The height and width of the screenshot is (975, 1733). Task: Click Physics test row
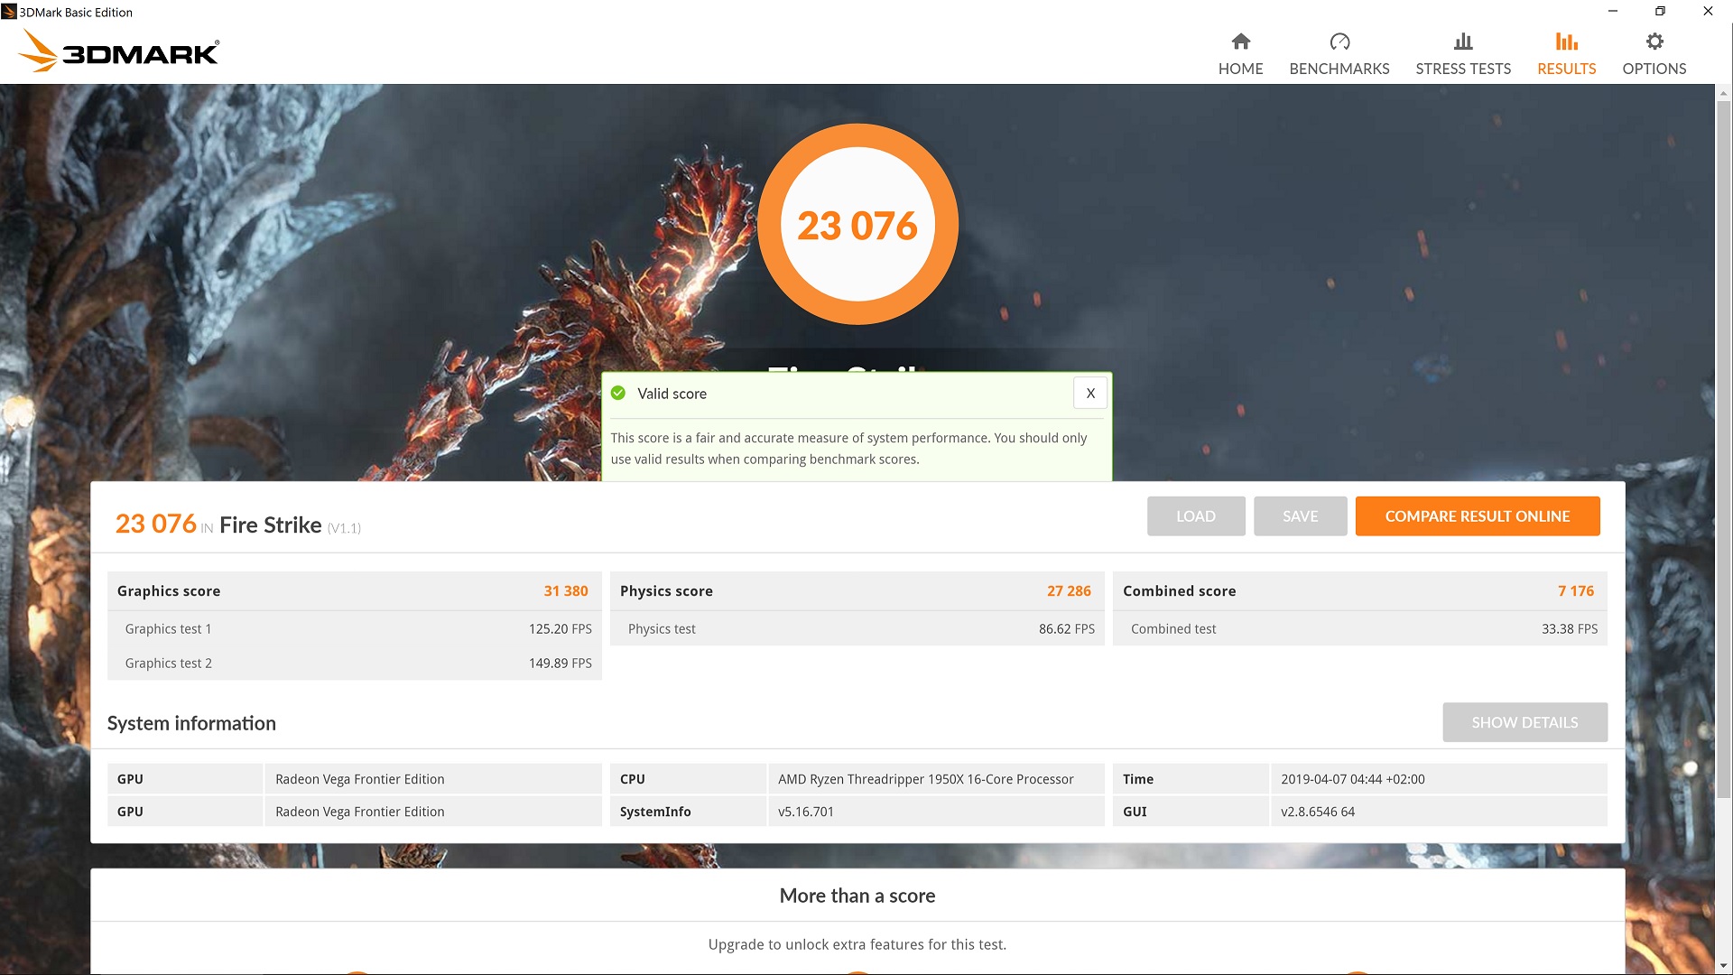pos(857,628)
